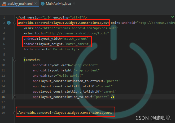Click TextView layout_height="wrap_content" attribute
The image size is (175, 123).
pyautogui.click(x=66, y=70)
